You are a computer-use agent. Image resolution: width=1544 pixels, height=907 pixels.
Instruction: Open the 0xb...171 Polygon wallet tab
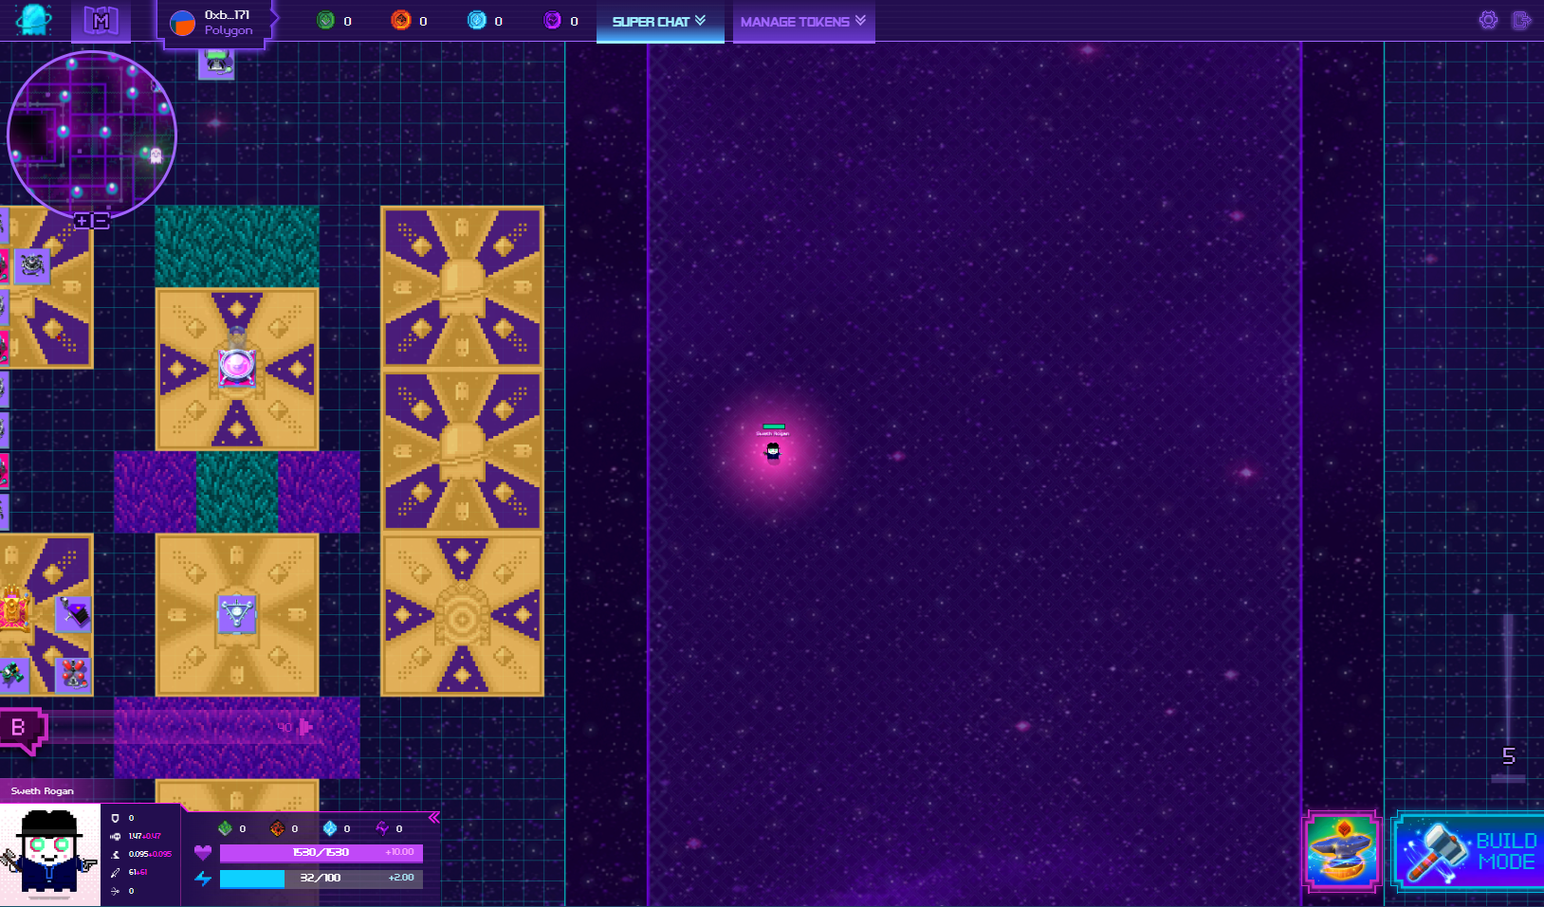[x=215, y=22]
